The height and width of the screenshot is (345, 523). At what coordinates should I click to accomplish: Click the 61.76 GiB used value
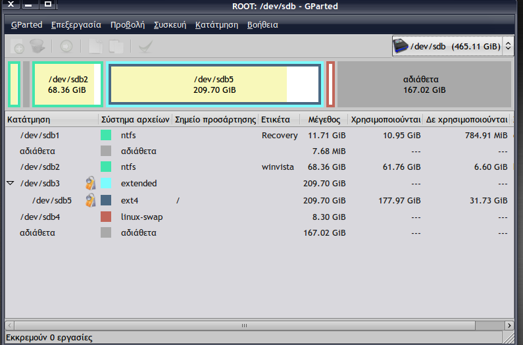[x=401, y=167]
